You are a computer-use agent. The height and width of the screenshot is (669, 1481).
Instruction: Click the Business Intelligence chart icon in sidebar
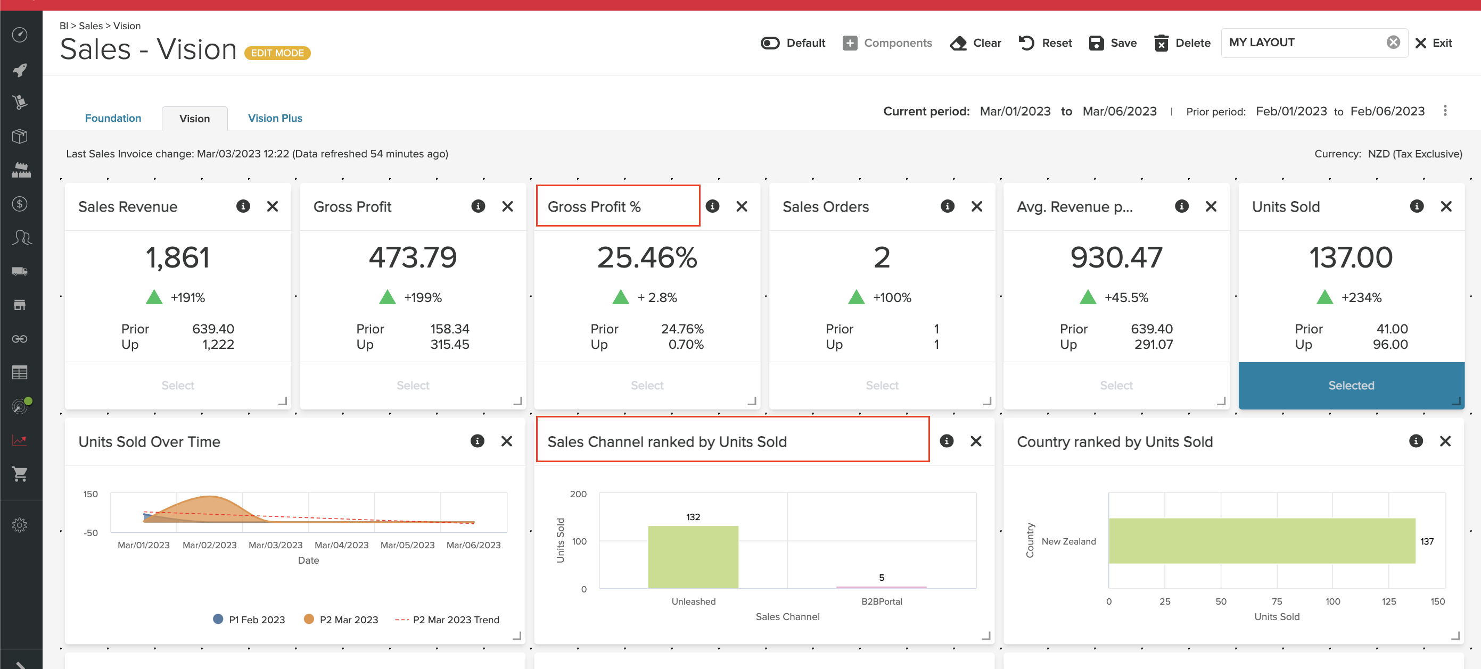(x=20, y=439)
